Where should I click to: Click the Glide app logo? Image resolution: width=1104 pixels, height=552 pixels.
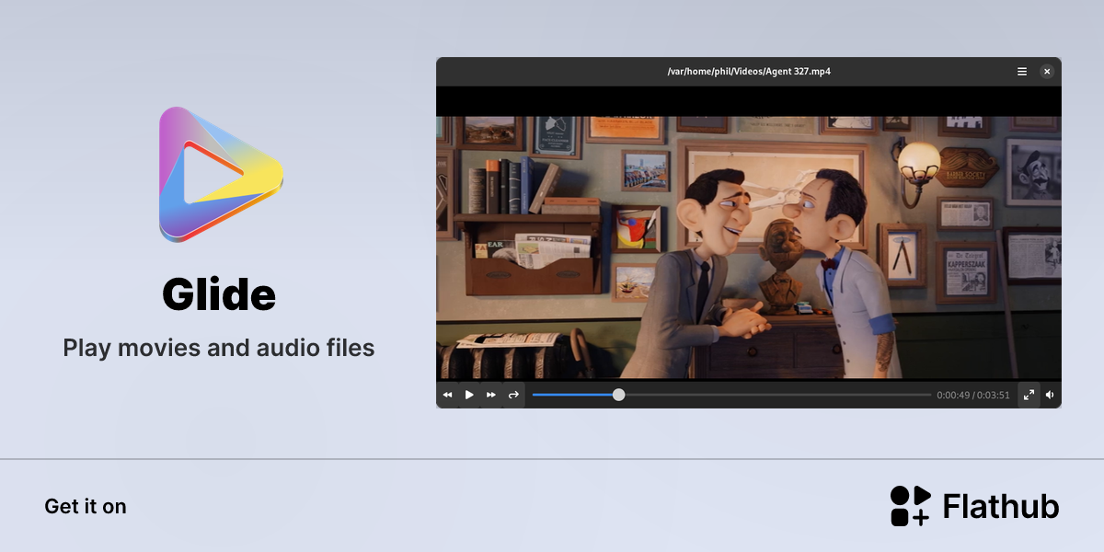point(220,175)
